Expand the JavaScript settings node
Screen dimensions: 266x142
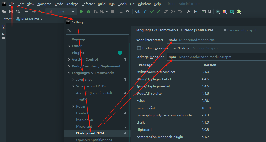point(73,80)
